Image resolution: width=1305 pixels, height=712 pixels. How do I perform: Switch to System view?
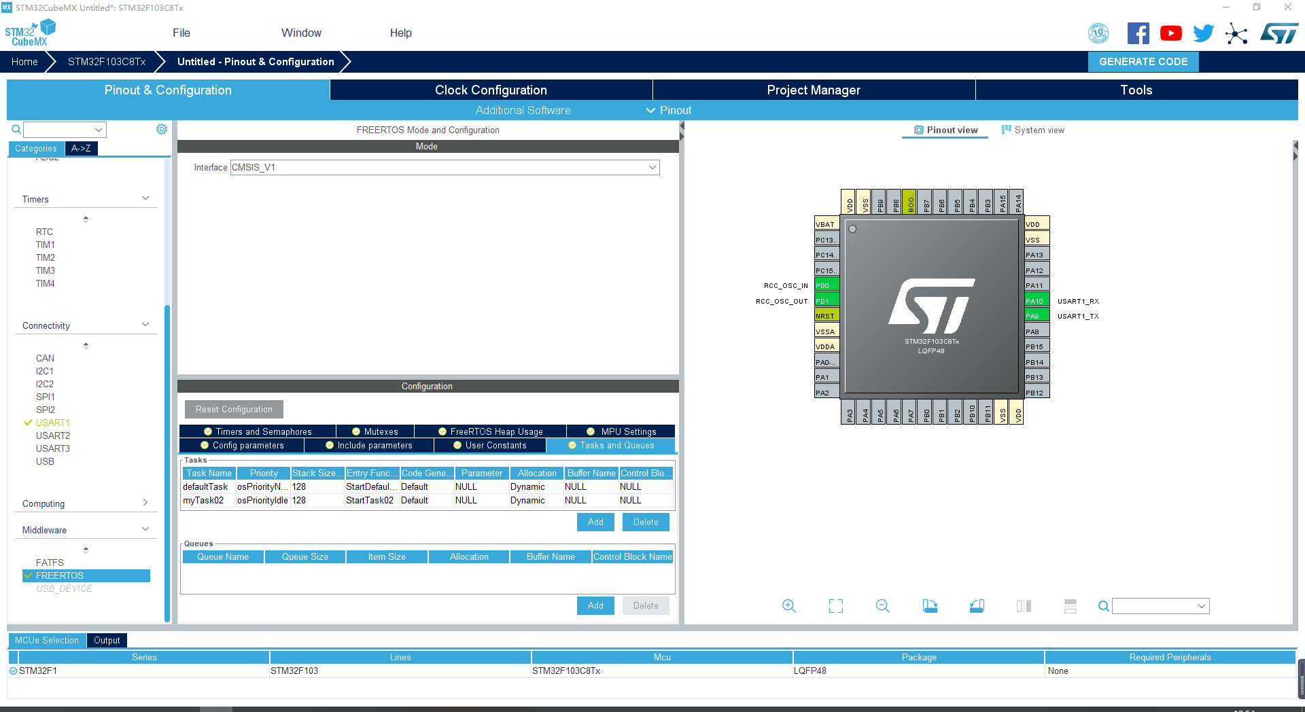[1033, 130]
